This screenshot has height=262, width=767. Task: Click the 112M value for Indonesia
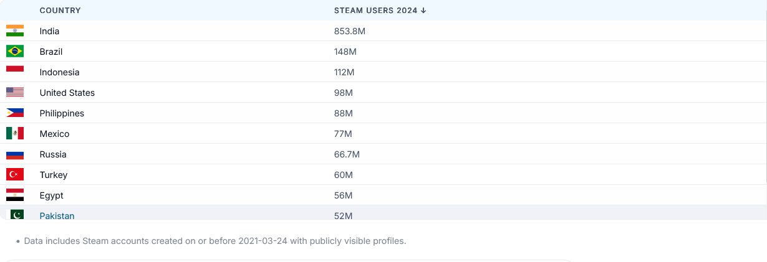click(344, 72)
